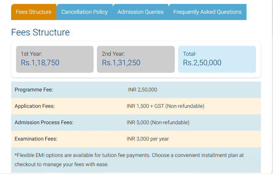Image resolution: width=273 pixels, height=174 pixels.
Task: Click the Rs.2,50,000 total amount
Action: [x=202, y=63]
